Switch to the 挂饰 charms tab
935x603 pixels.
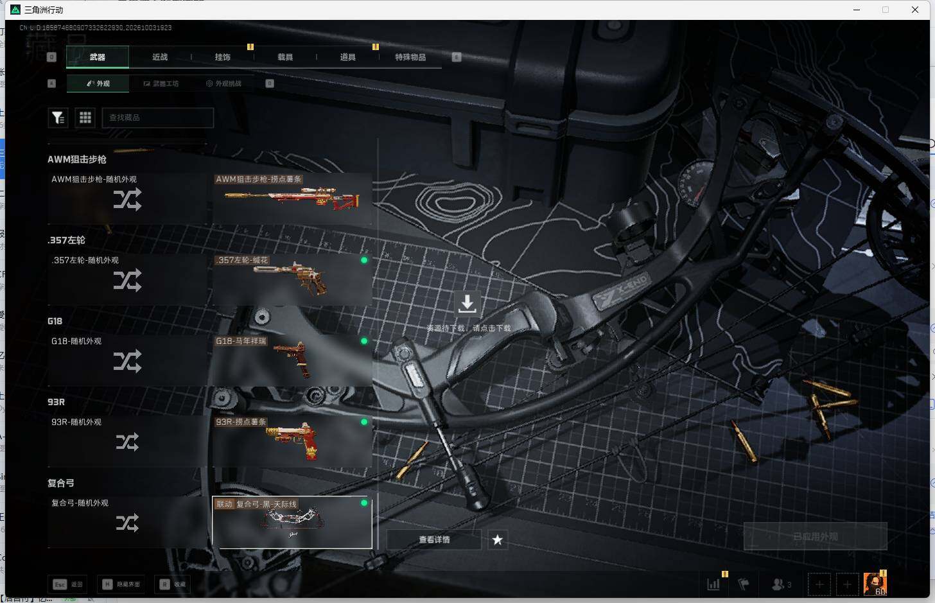(x=222, y=57)
